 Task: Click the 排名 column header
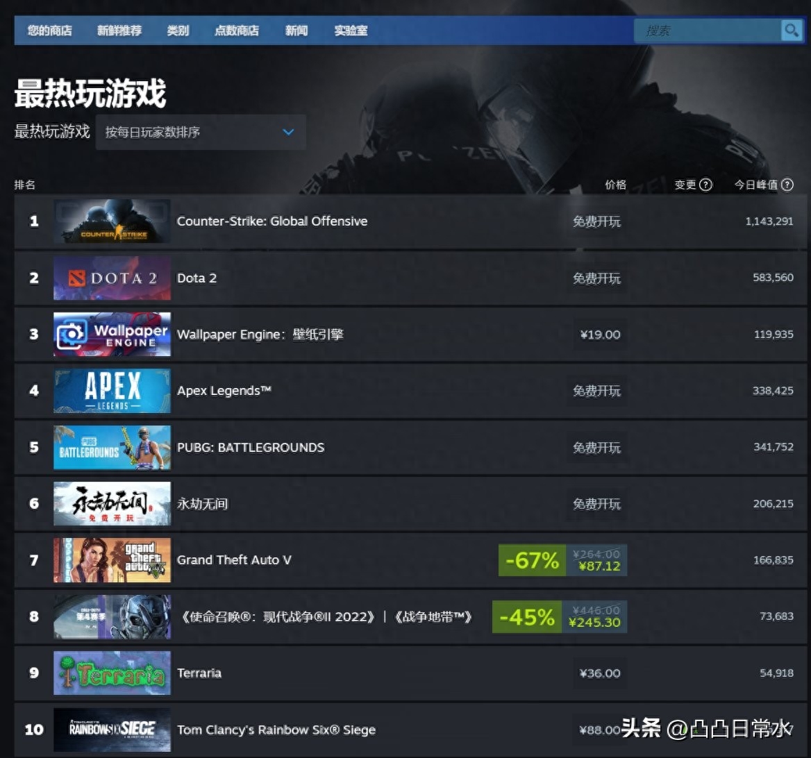(24, 185)
